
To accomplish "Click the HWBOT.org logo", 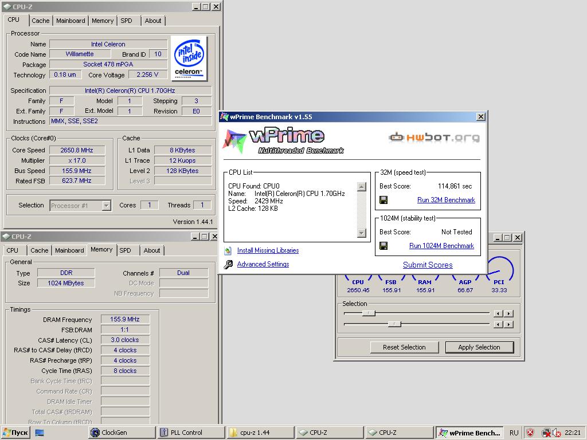I will pyautogui.click(x=435, y=137).
